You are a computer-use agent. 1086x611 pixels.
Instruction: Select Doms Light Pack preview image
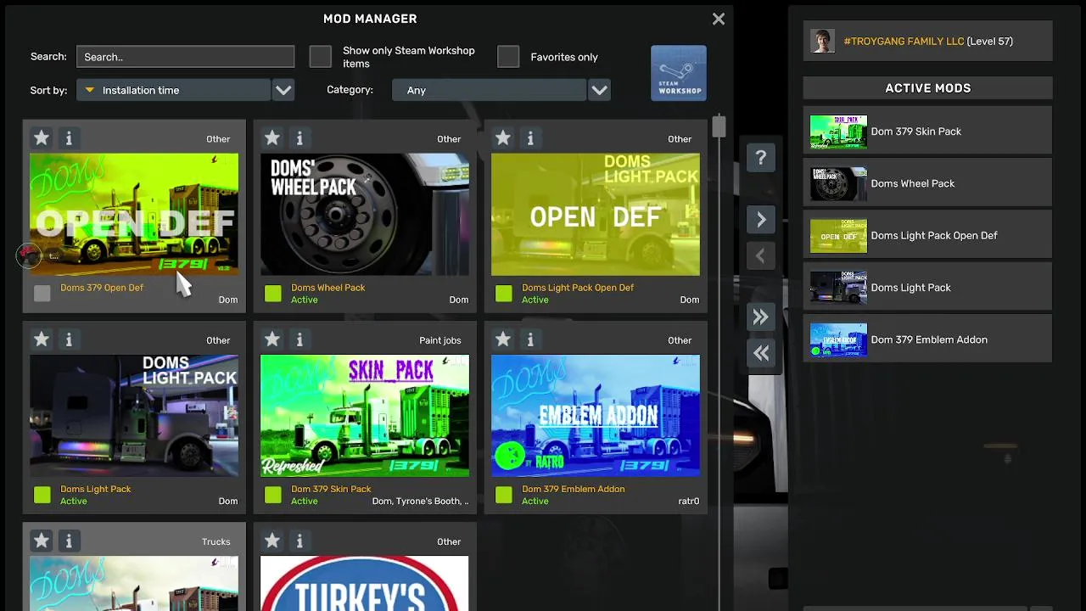[134, 416]
